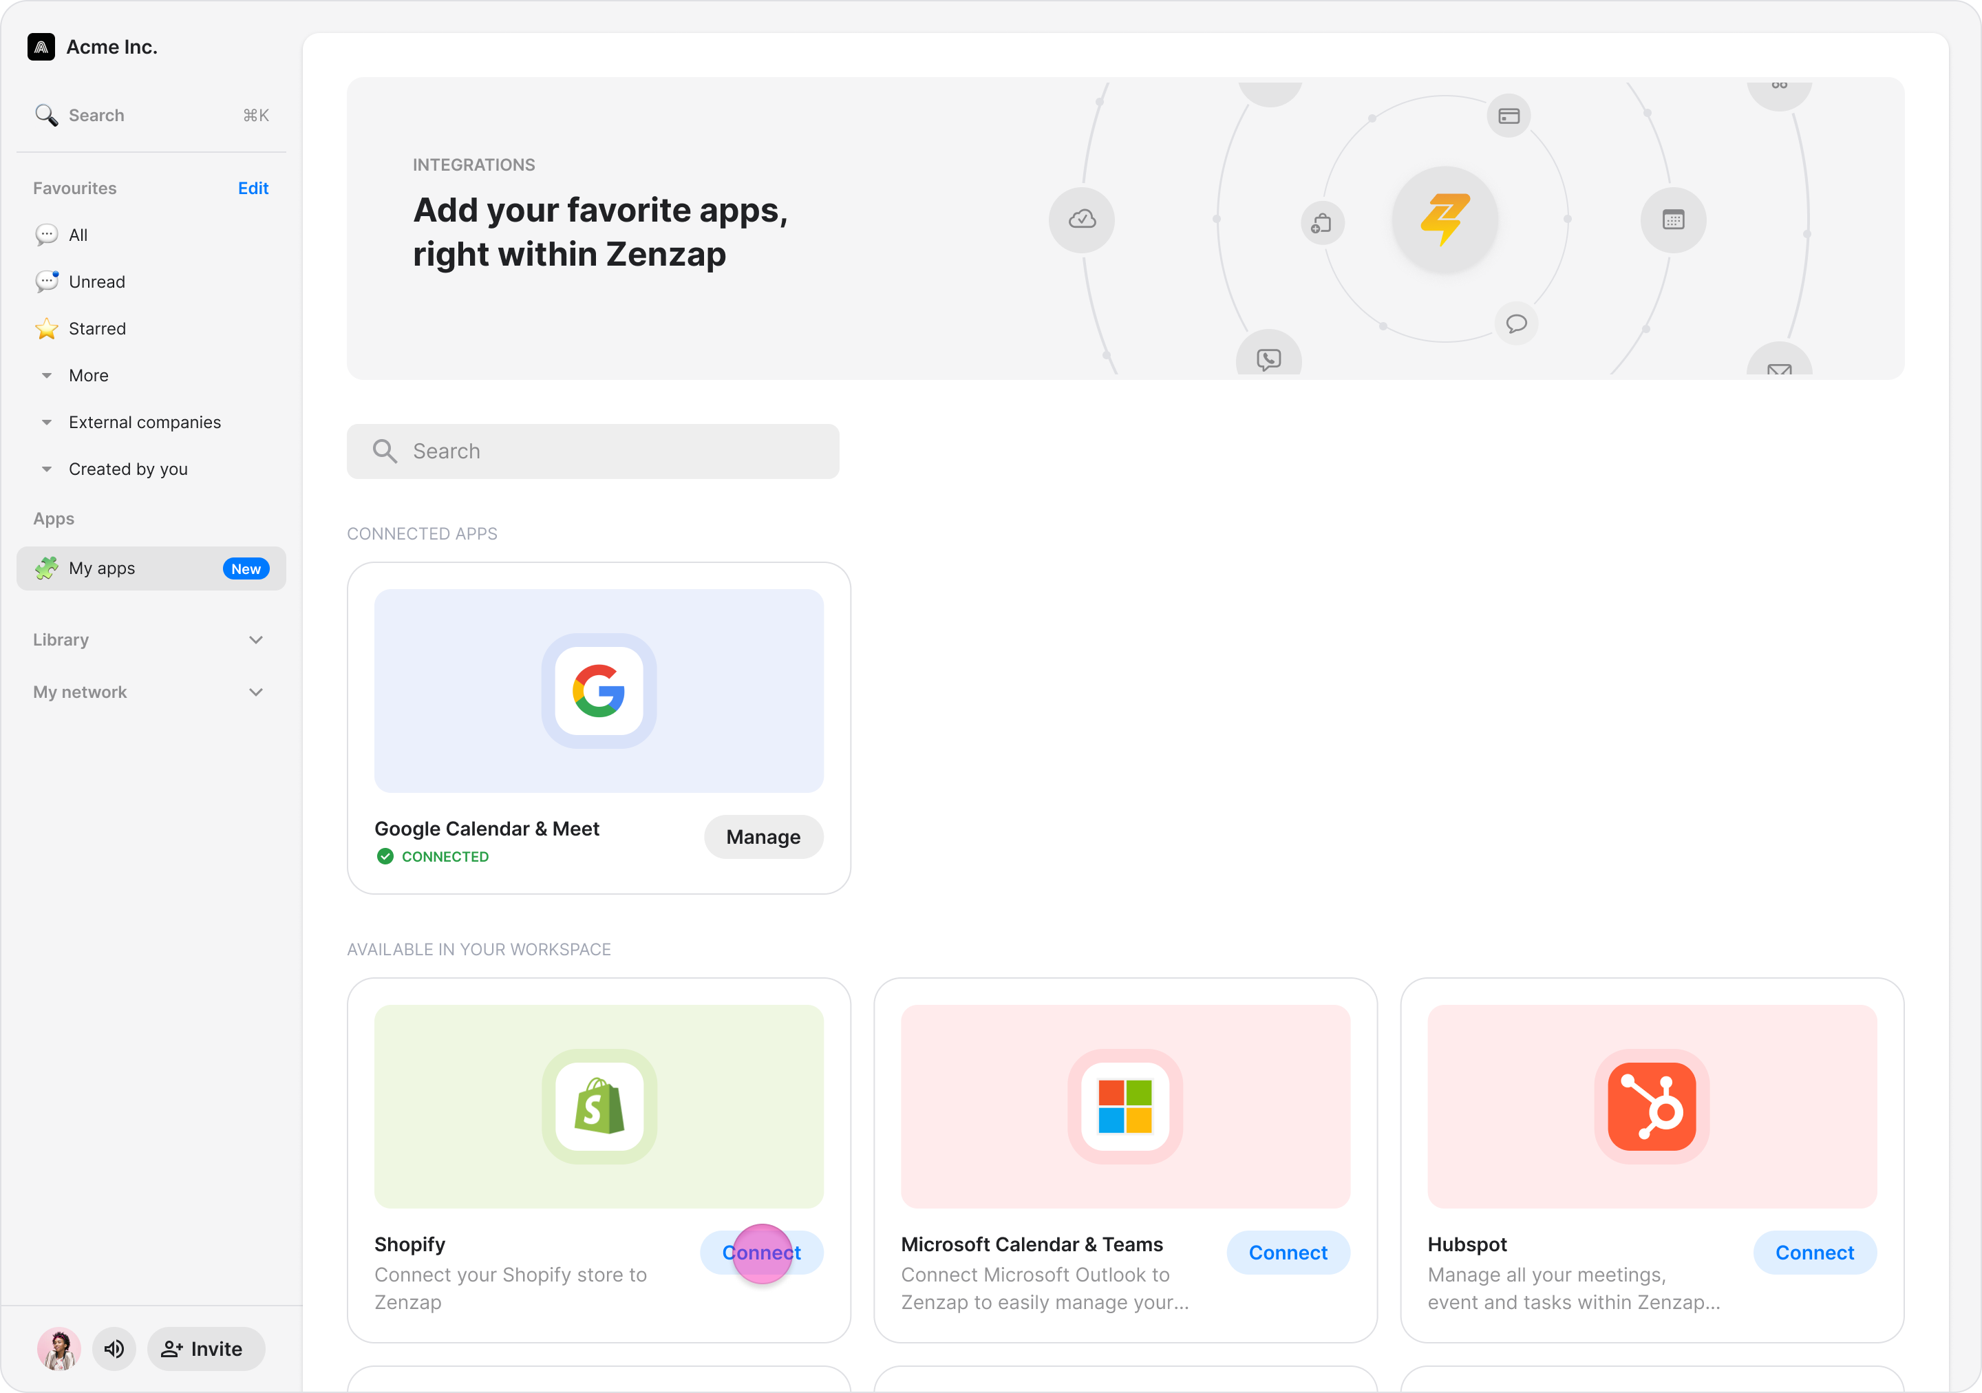The width and height of the screenshot is (1982, 1393).
Task: Open the user profile avatar
Action: click(x=58, y=1348)
